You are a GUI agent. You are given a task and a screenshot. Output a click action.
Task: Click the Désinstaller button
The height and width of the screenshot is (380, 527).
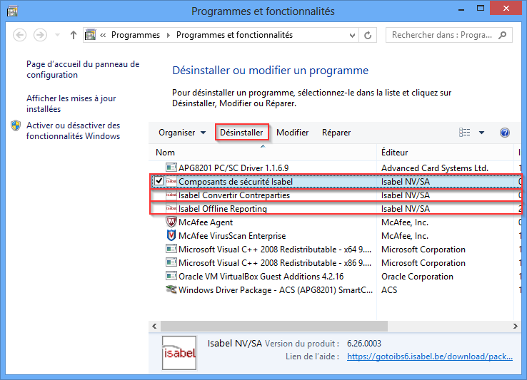tap(241, 133)
